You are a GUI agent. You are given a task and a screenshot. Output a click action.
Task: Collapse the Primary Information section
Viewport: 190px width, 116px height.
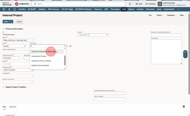pyautogui.click(x=4, y=29)
